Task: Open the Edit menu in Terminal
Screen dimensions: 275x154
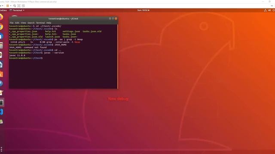Action: [17, 23]
